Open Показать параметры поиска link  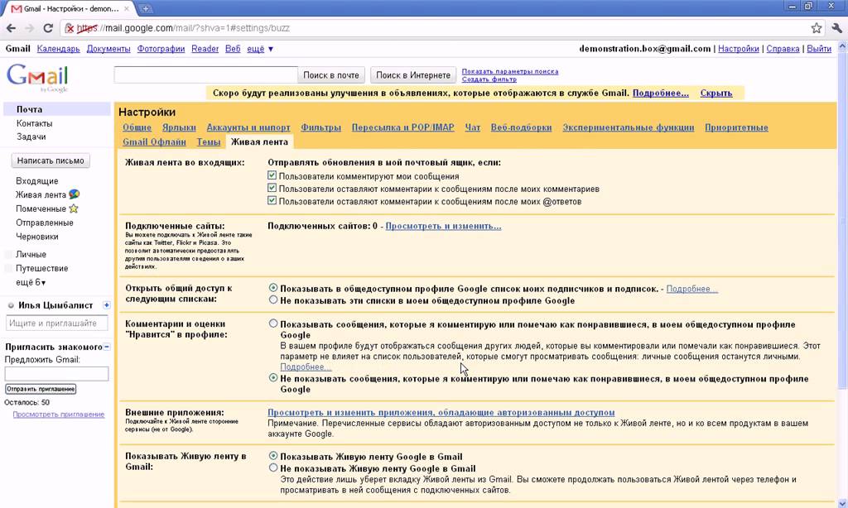(x=510, y=71)
